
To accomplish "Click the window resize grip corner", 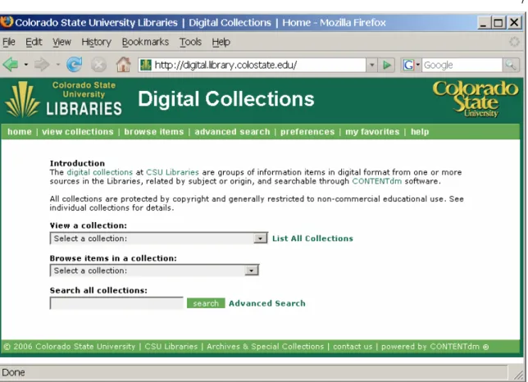I will (518, 374).
